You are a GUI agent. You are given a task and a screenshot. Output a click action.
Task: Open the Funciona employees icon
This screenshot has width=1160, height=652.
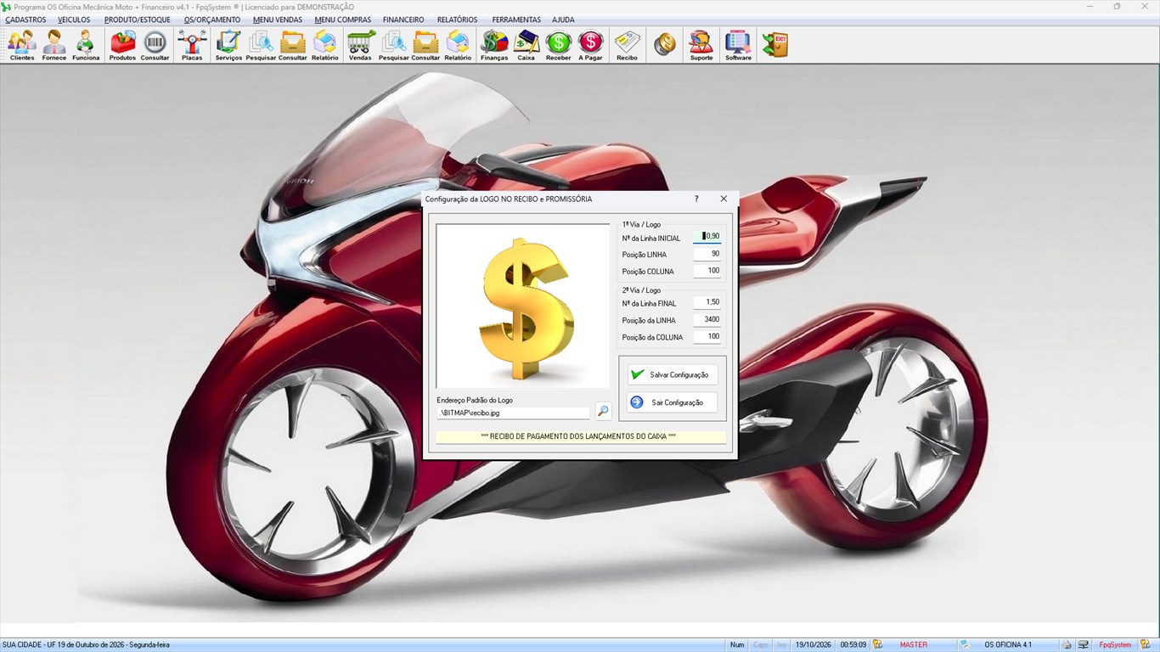click(86, 45)
